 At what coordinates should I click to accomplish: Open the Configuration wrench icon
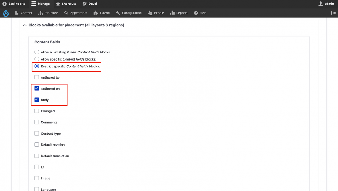pos(118,13)
